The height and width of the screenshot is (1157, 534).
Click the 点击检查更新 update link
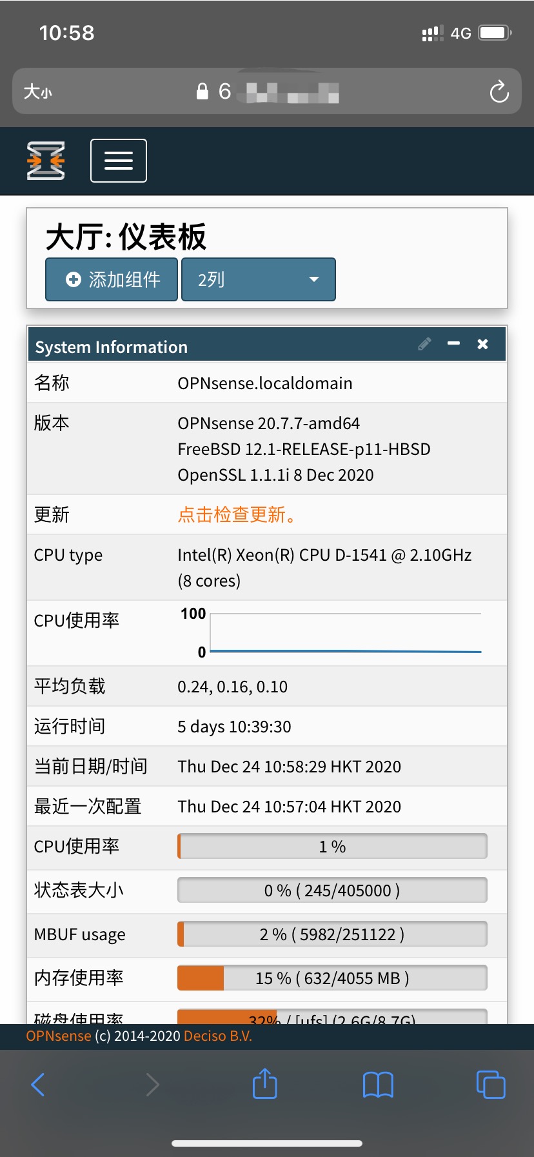(237, 515)
